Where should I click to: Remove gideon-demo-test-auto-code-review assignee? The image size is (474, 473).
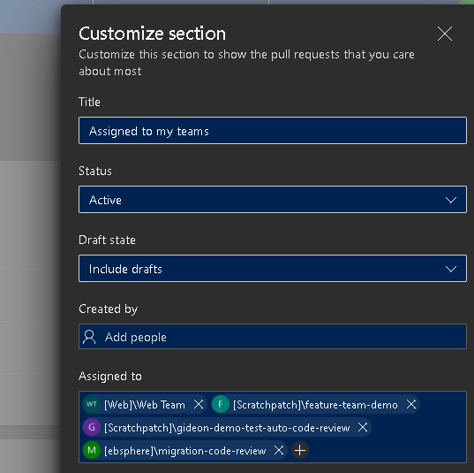point(363,427)
